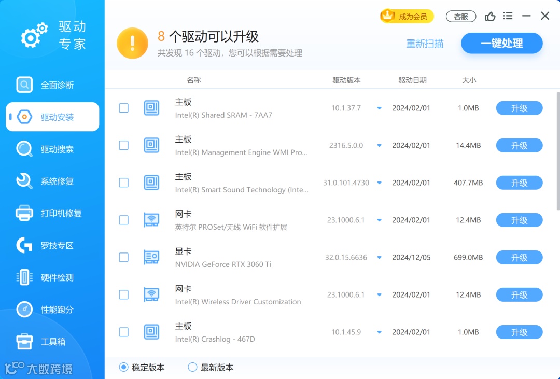
Task: Select the 最新版本 radio button
Action: click(192, 367)
